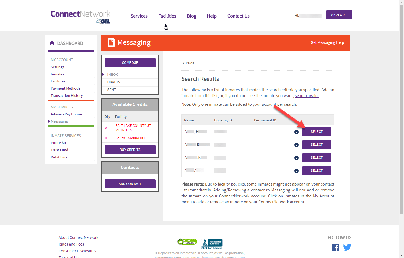
Task: Open the Inbox folder
Action: pos(130,75)
